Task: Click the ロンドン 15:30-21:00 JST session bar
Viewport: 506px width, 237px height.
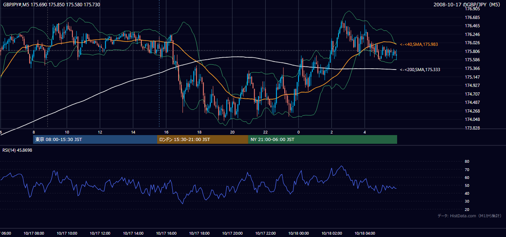Action: coord(203,139)
